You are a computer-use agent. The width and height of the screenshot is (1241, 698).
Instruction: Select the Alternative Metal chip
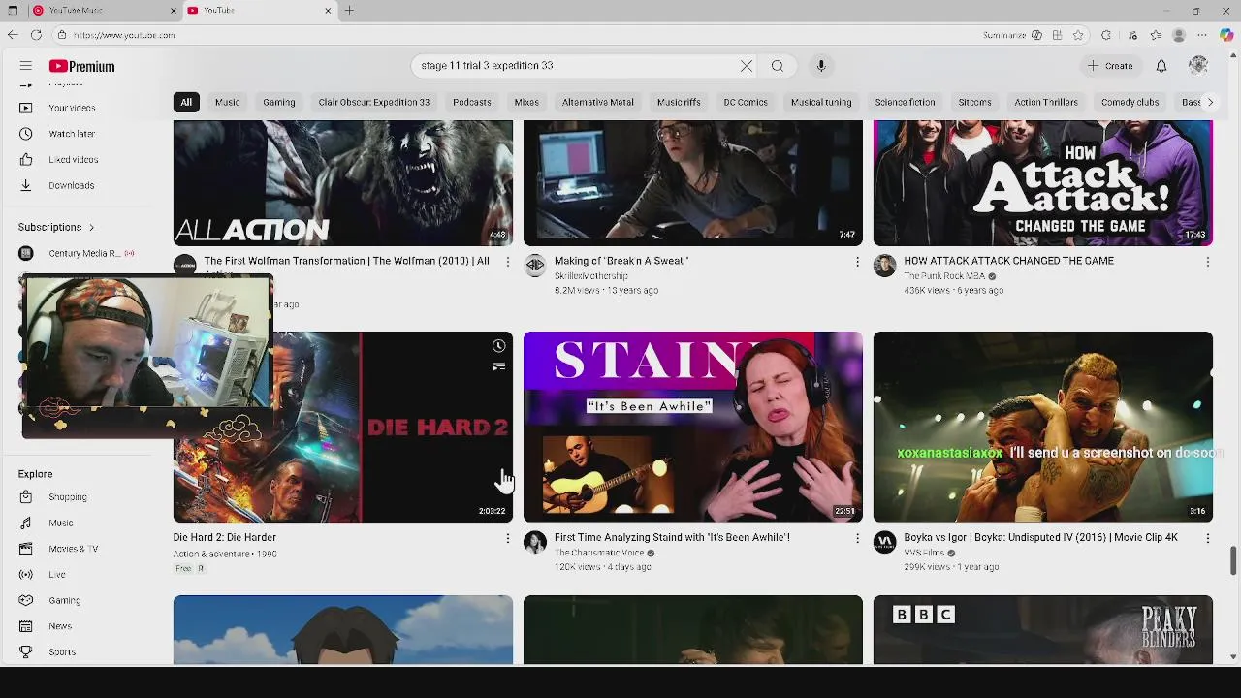pyautogui.click(x=598, y=102)
